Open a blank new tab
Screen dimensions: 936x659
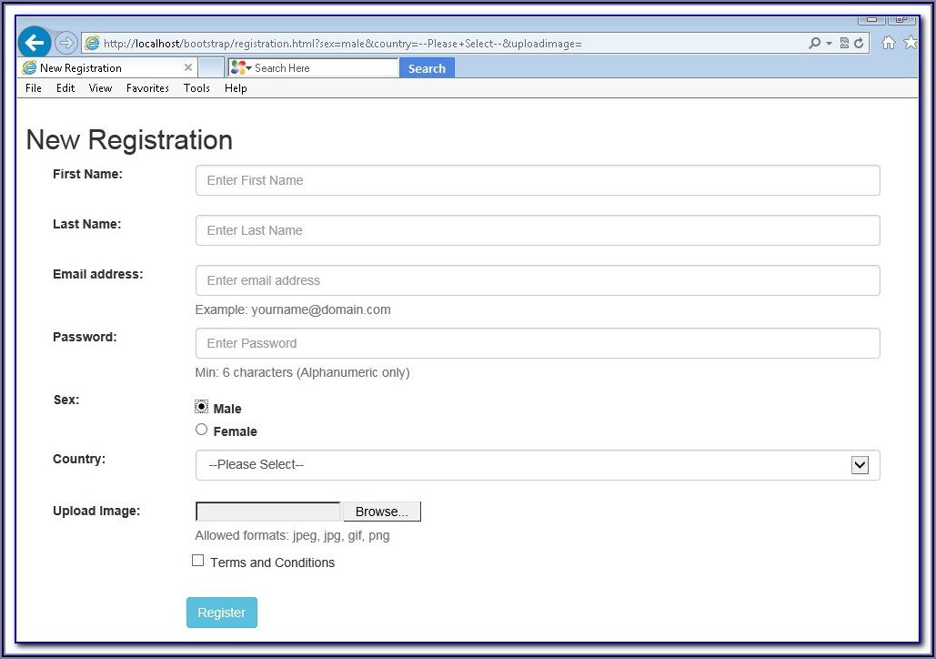click(x=211, y=67)
